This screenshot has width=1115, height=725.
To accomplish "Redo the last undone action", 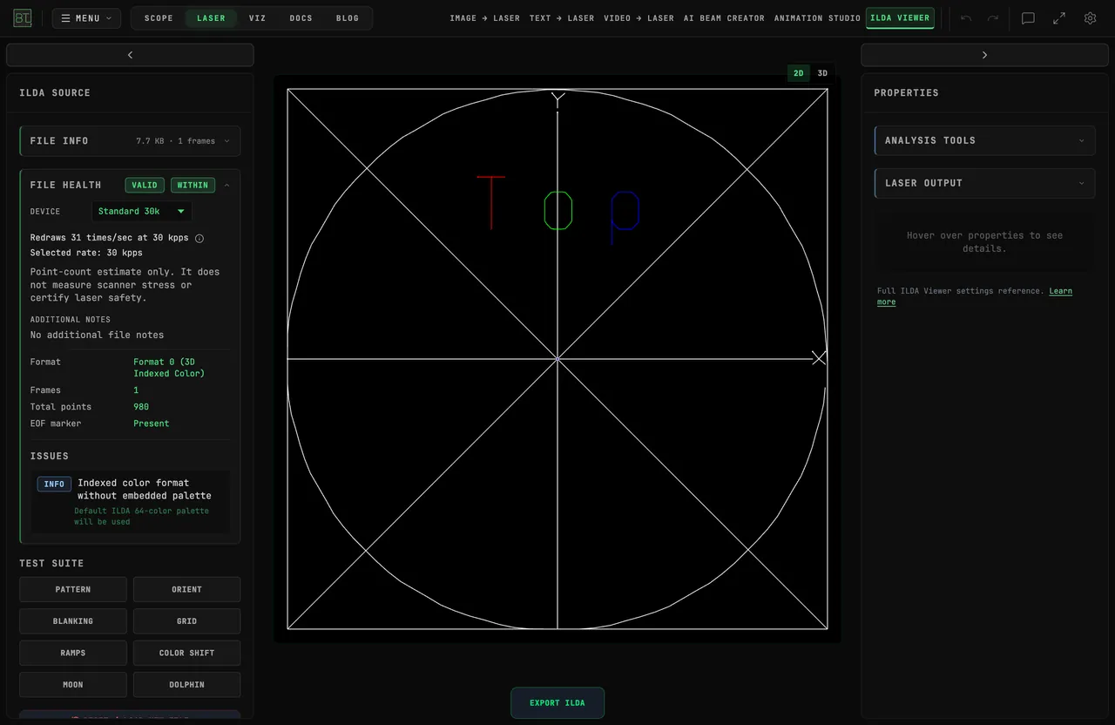I will coord(993,18).
